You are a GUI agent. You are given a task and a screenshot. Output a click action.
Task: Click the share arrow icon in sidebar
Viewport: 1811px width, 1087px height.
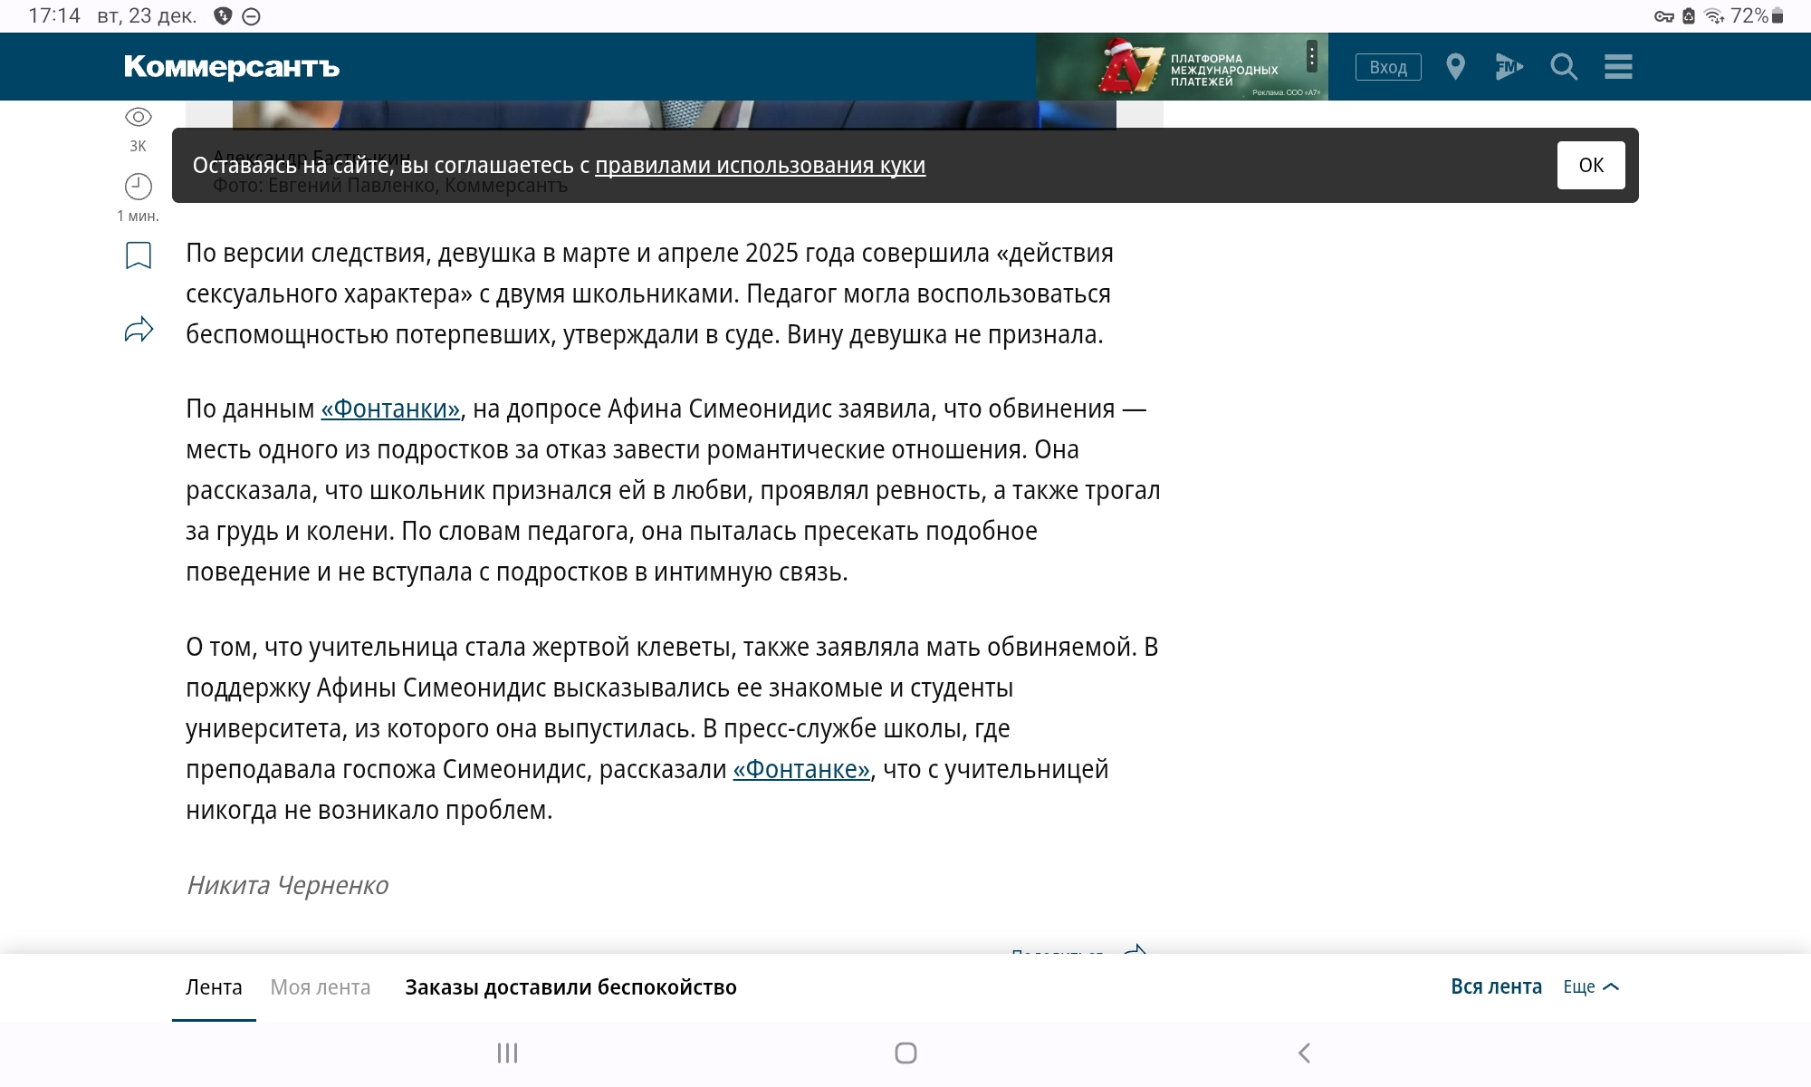tap(138, 330)
